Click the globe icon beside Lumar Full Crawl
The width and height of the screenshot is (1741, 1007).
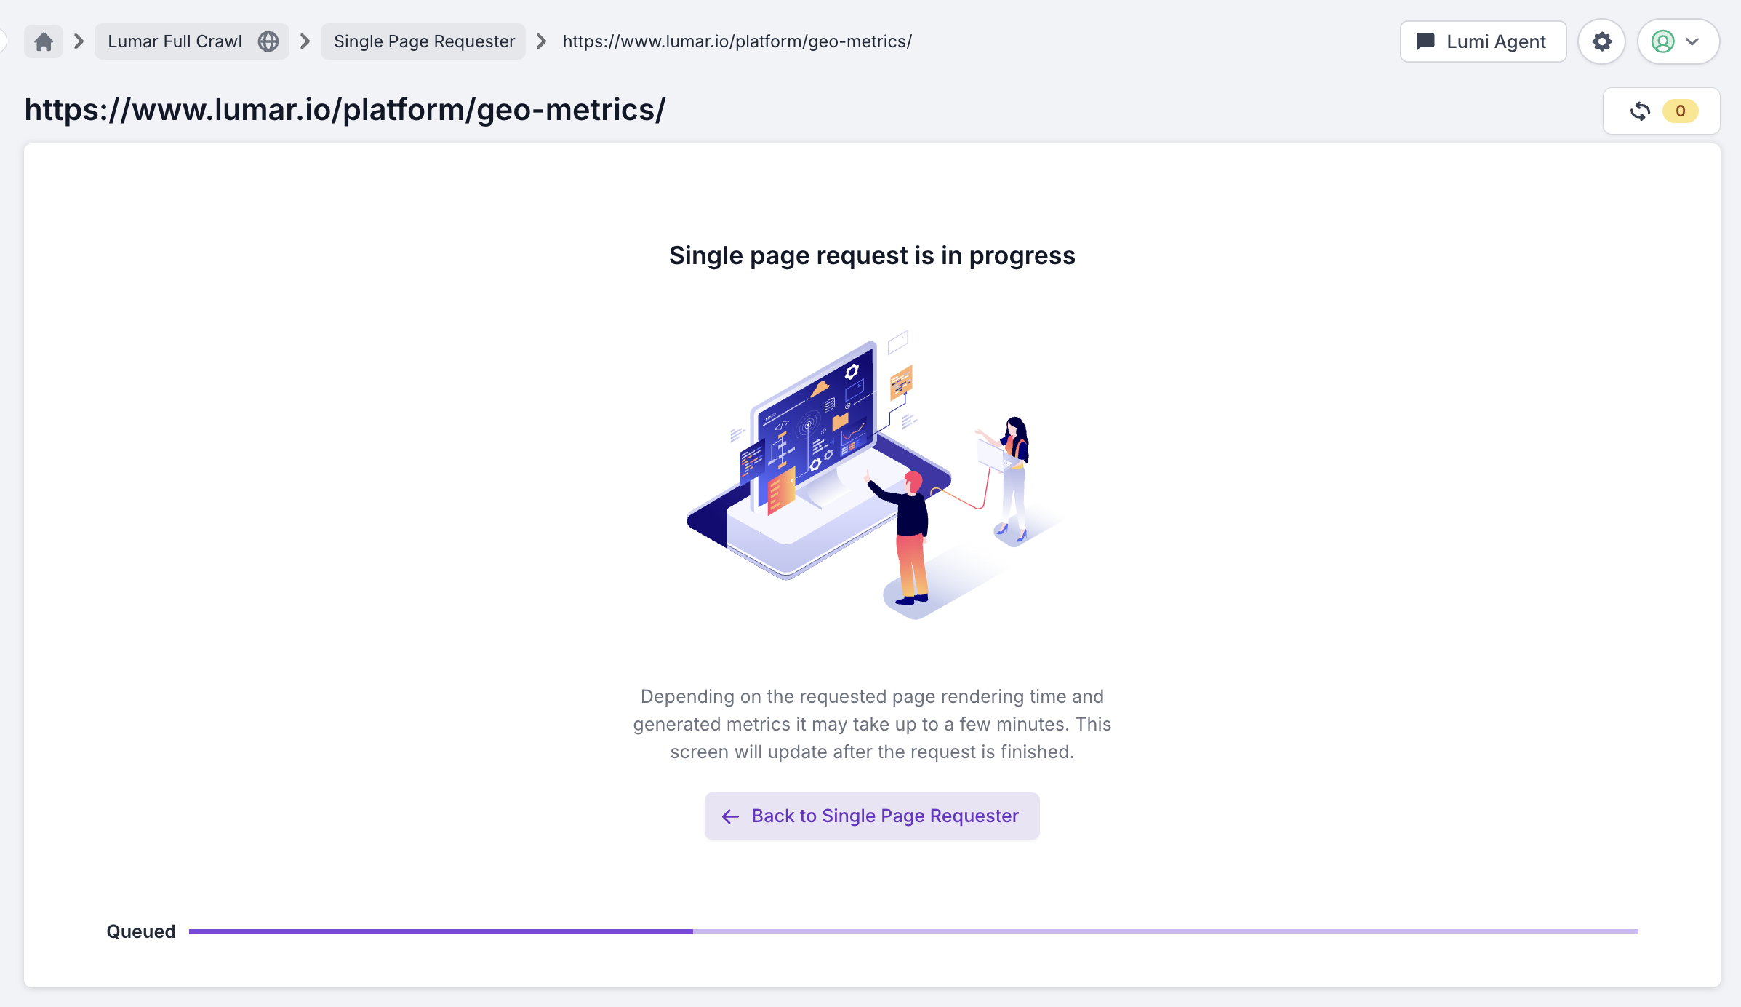point(268,41)
